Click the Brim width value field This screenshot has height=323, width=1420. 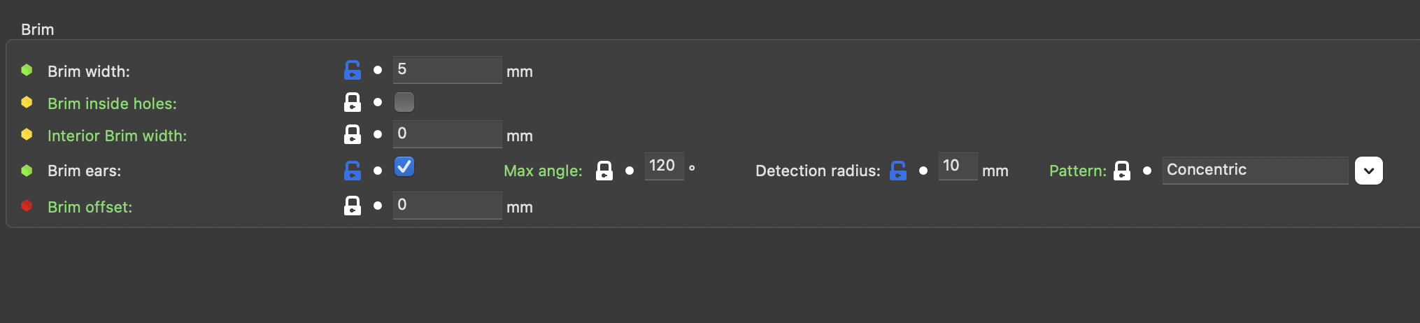pyautogui.click(x=447, y=70)
